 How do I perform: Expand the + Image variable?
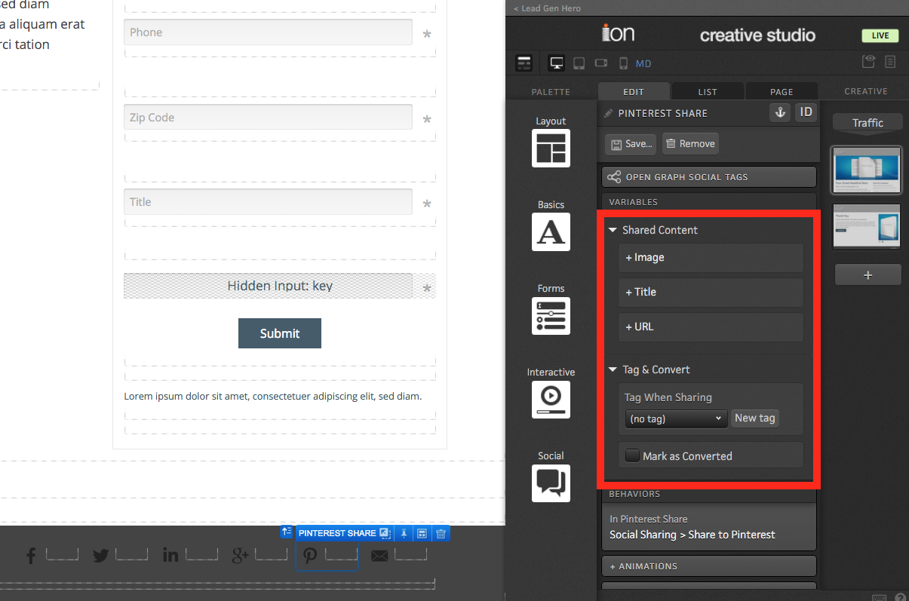[711, 257]
